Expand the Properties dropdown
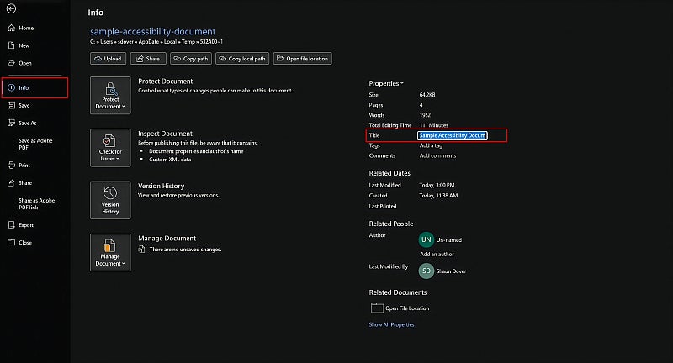Screen dimensions: 673x363 coord(386,83)
